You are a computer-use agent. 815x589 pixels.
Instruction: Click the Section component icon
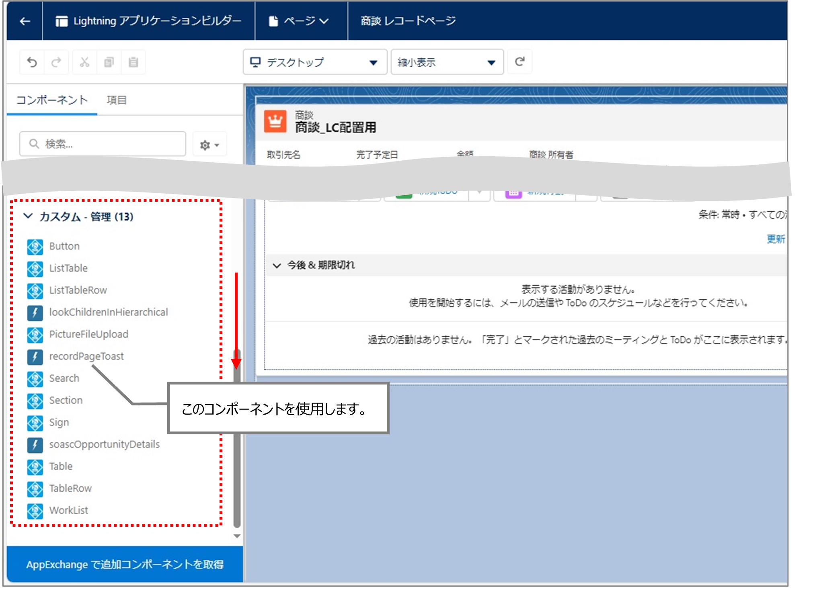pyautogui.click(x=35, y=401)
